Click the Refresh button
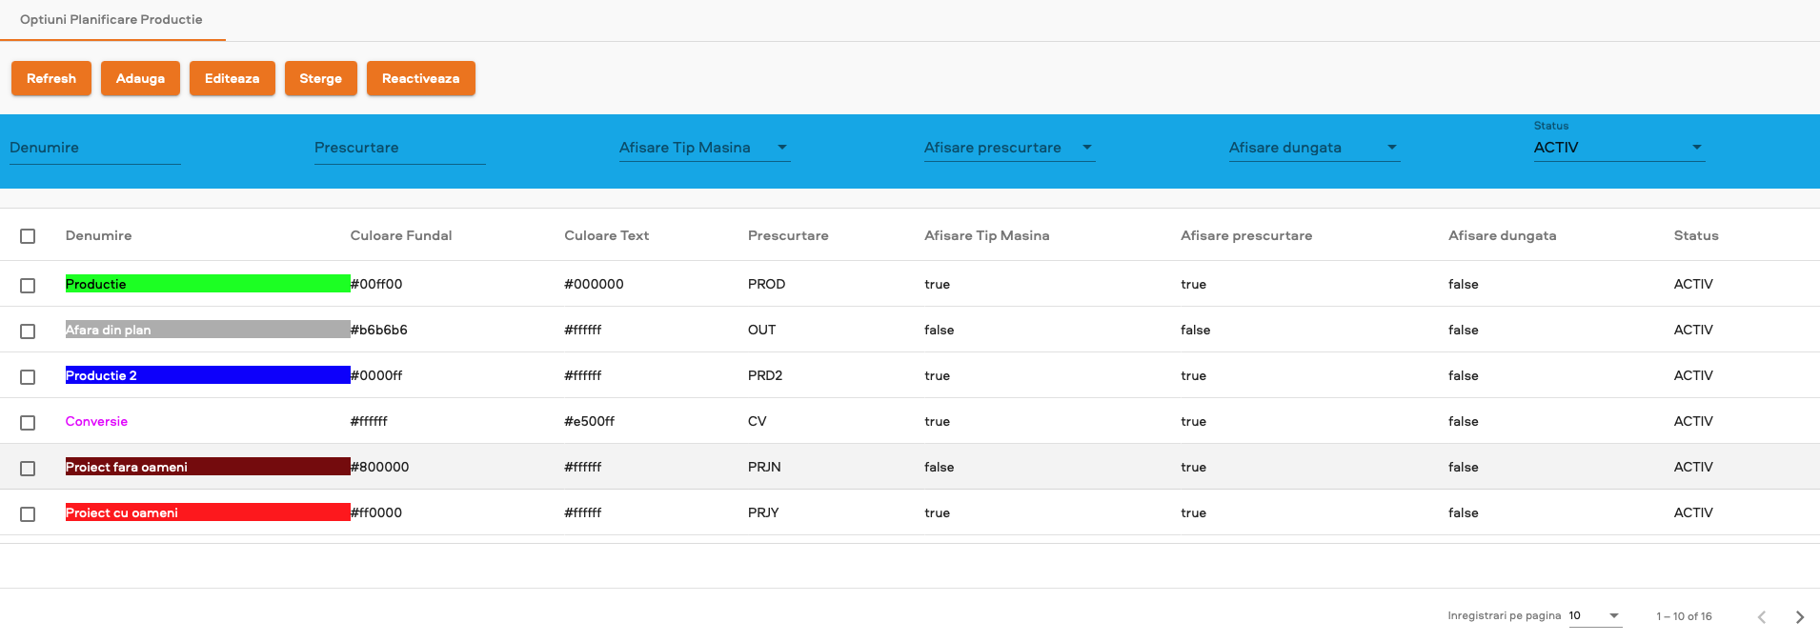 tap(51, 78)
